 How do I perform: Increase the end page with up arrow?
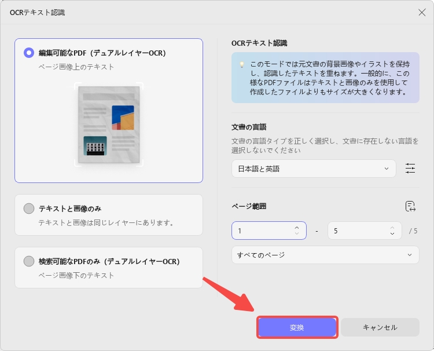point(392,228)
